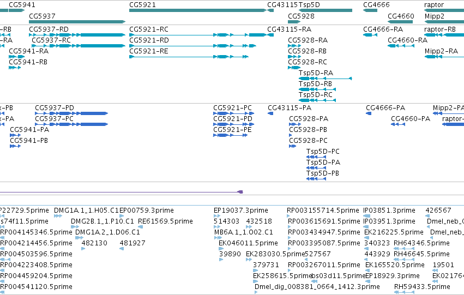Viewport: 464px width, 295px height.
Task: Click the raptor gene label
Action: [x=434, y=5]
